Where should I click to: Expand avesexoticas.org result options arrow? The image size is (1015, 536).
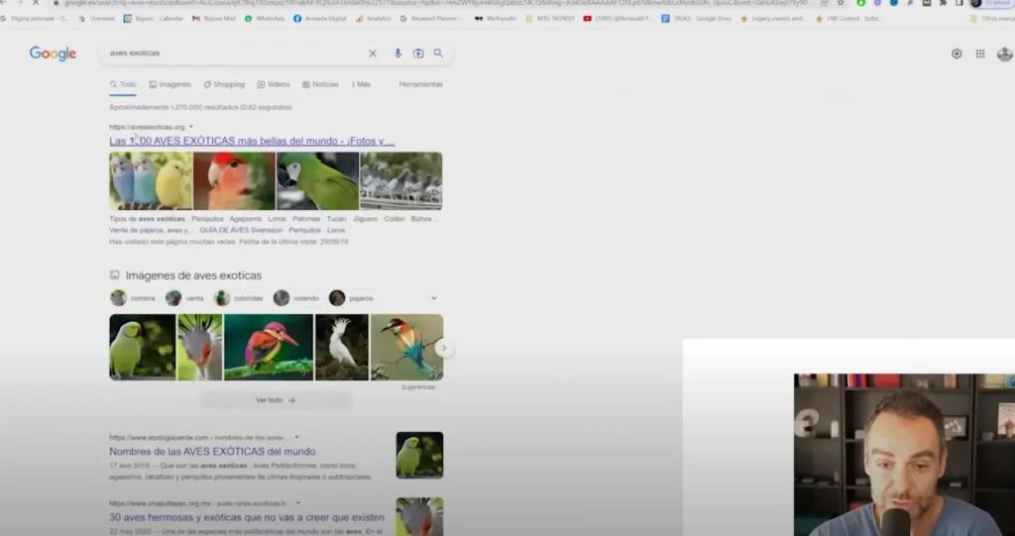click(191, 128)
